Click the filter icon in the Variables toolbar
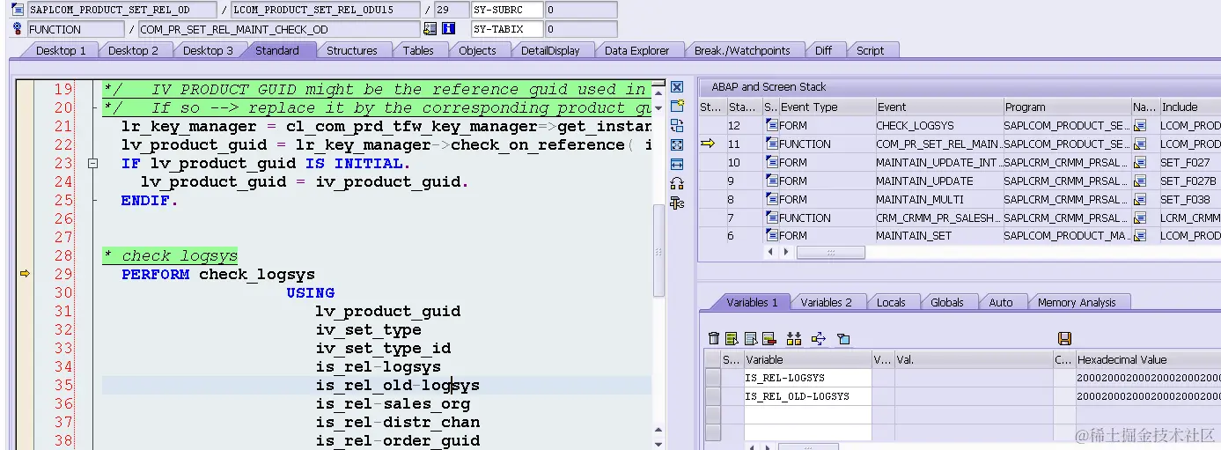 843,338
